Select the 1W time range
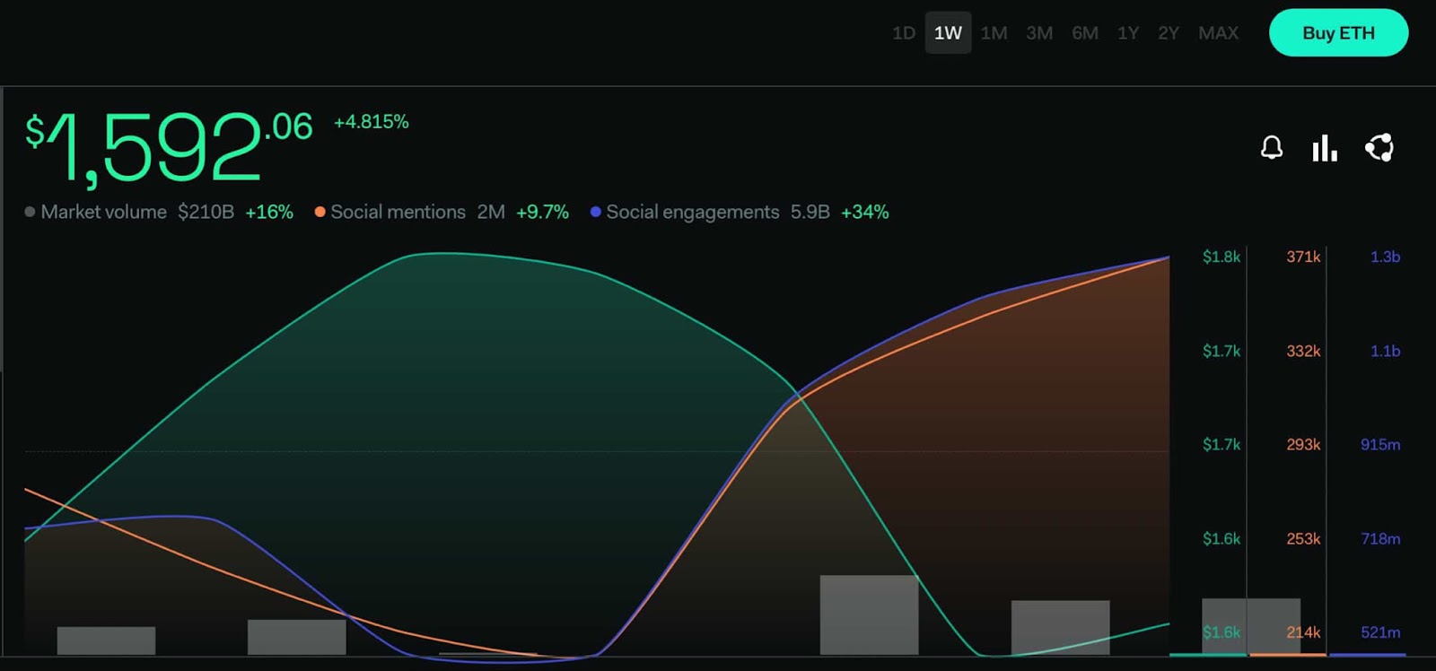This screenshot has width=1436, height=671. (948, 33)
